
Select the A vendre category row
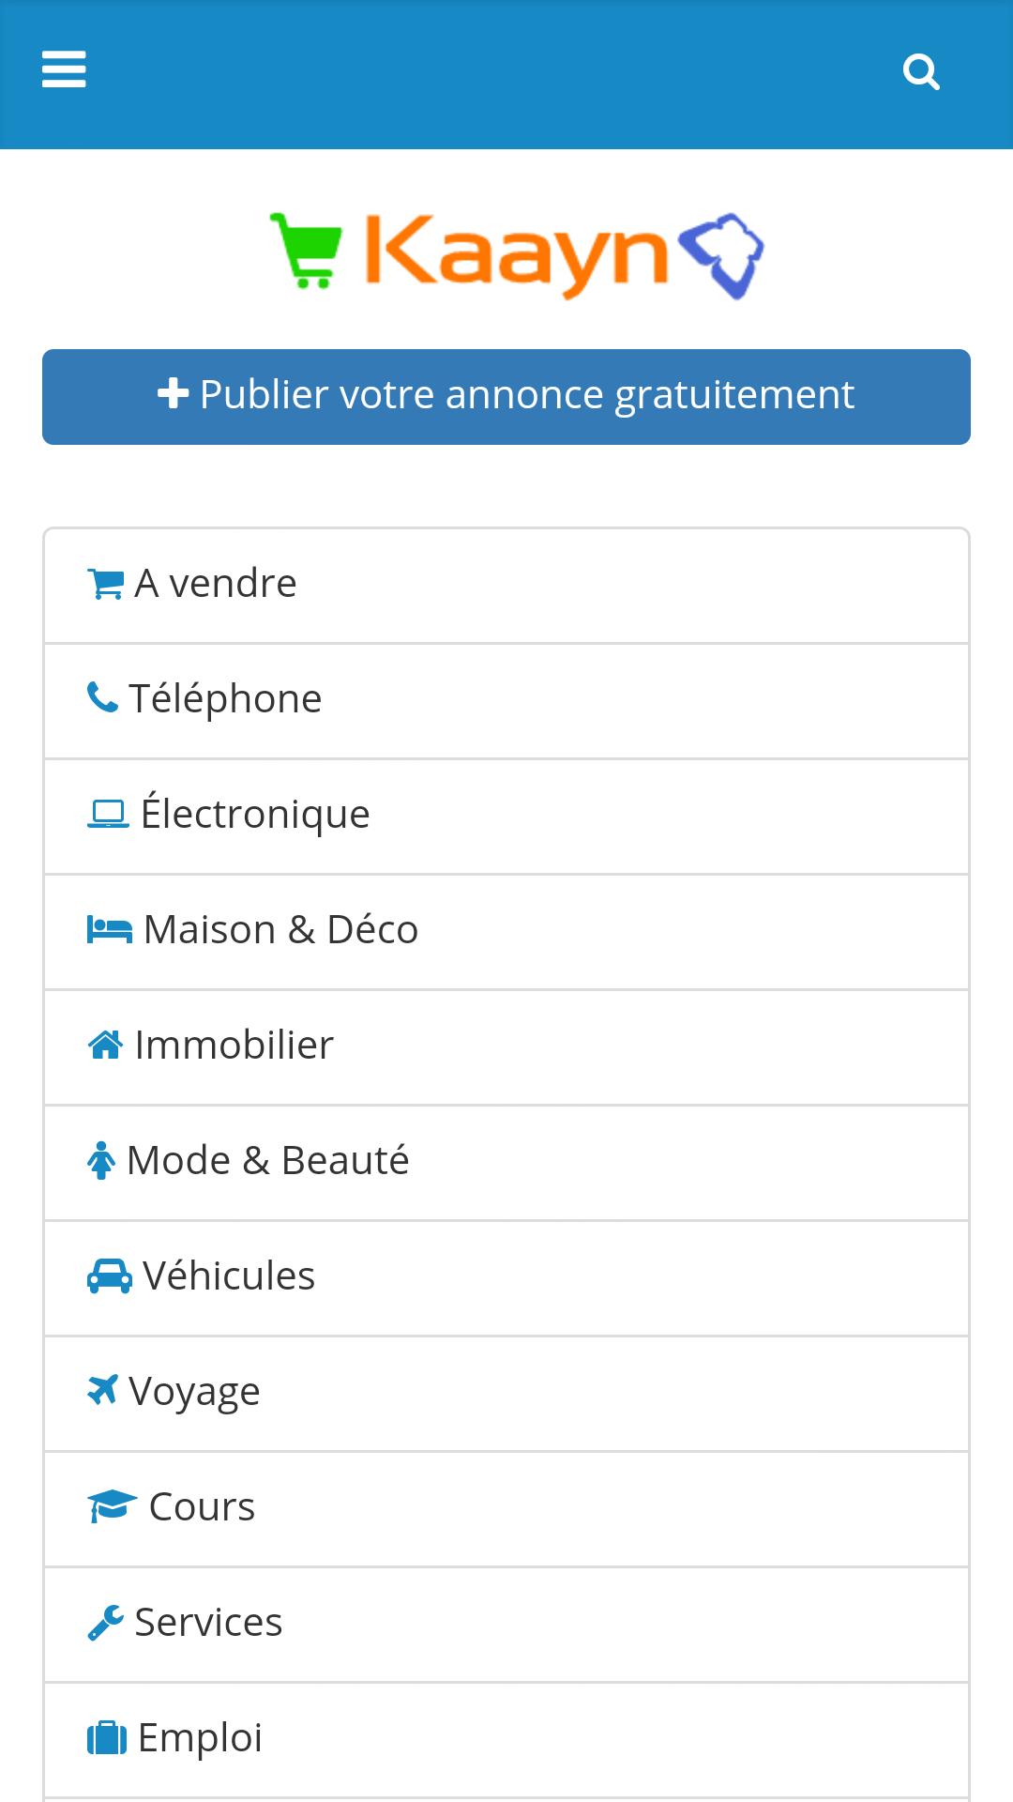(x=506, y=586)
